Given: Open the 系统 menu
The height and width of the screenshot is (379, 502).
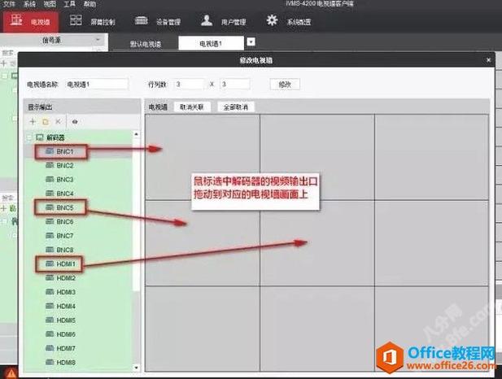Looking at the screenshot, I should [x=30, y=4].
